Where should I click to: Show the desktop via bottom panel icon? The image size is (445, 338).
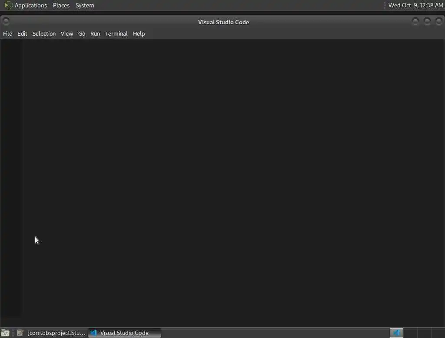tap(5, 333)
